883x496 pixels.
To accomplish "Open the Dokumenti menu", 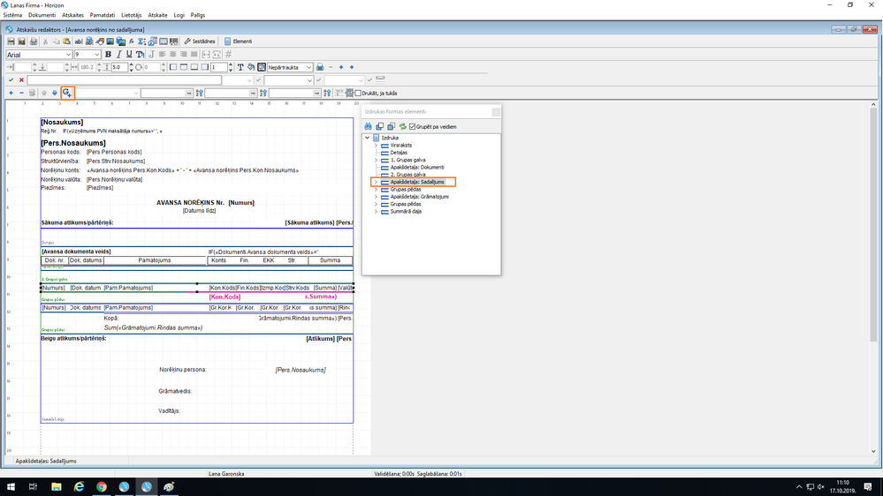I will click(42, 15).
